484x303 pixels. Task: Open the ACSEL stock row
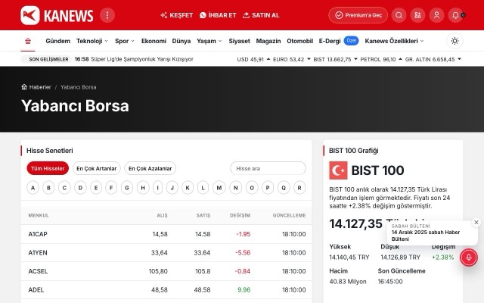coord(166,271)
